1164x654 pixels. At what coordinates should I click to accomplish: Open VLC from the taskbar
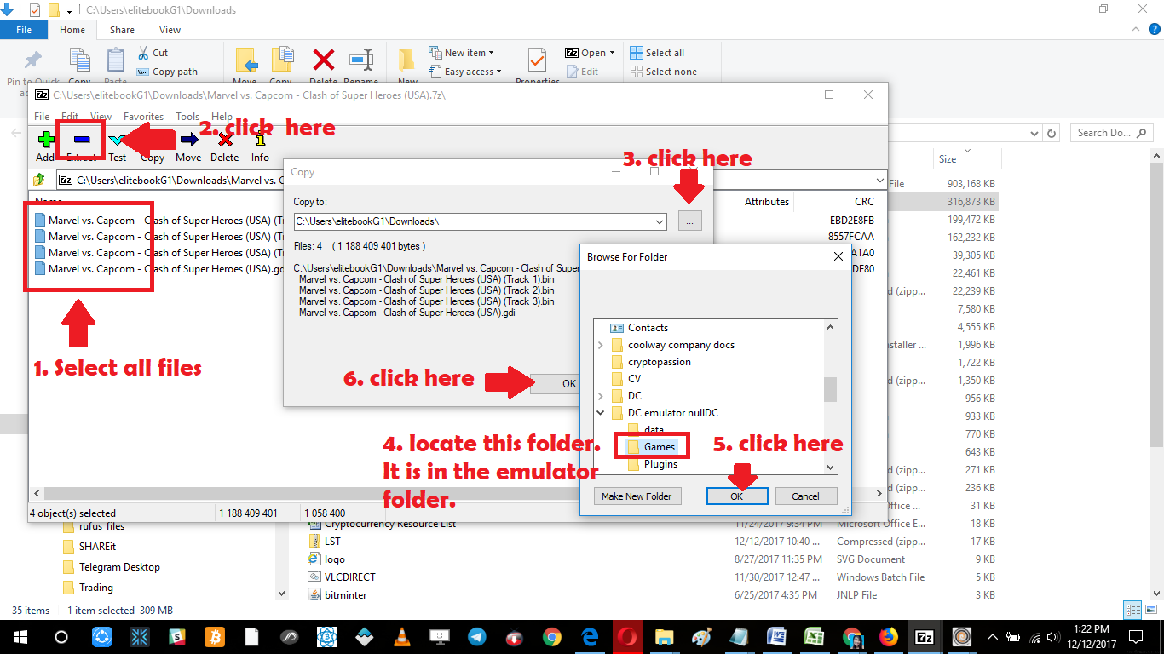[x=401, y=637]
